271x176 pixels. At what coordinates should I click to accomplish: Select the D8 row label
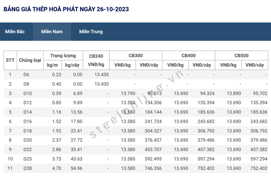pyautogui.click(x=26, y=84)
